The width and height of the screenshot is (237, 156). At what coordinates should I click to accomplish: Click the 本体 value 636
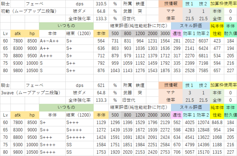coord(101,48)
